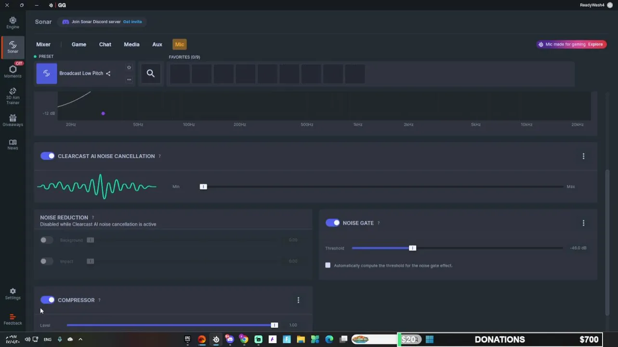Click Explore on Mic made for gaming

click(x=595, y=44)
